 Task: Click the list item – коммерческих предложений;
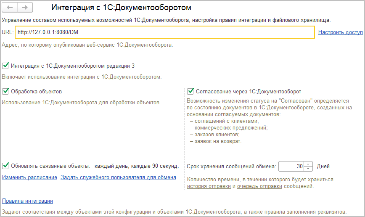229,128
